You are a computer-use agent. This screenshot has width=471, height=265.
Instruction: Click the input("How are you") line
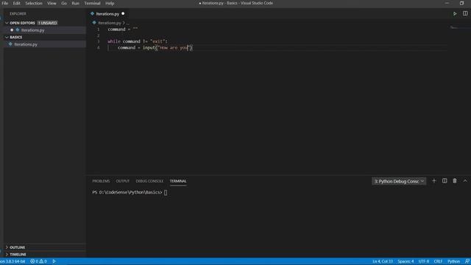pos(155,48)
